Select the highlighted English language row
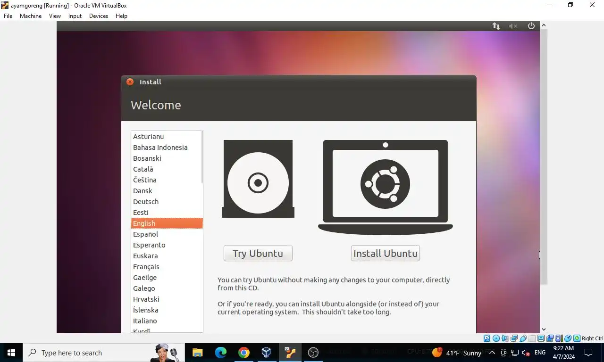The image size is (604, 362). click(x=167, y=223)
